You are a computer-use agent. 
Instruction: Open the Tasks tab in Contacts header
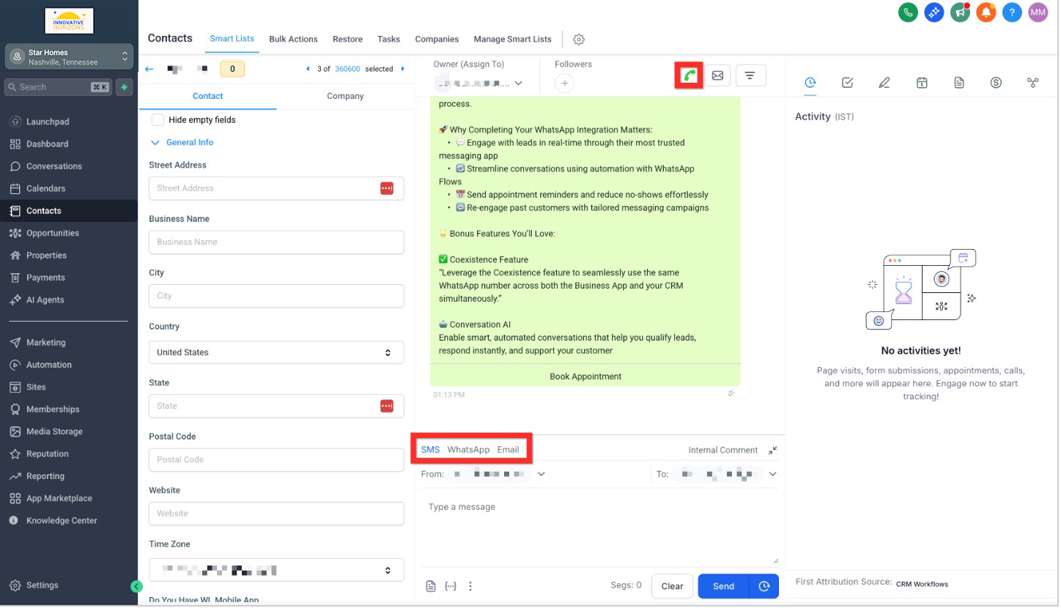point(388,40)
